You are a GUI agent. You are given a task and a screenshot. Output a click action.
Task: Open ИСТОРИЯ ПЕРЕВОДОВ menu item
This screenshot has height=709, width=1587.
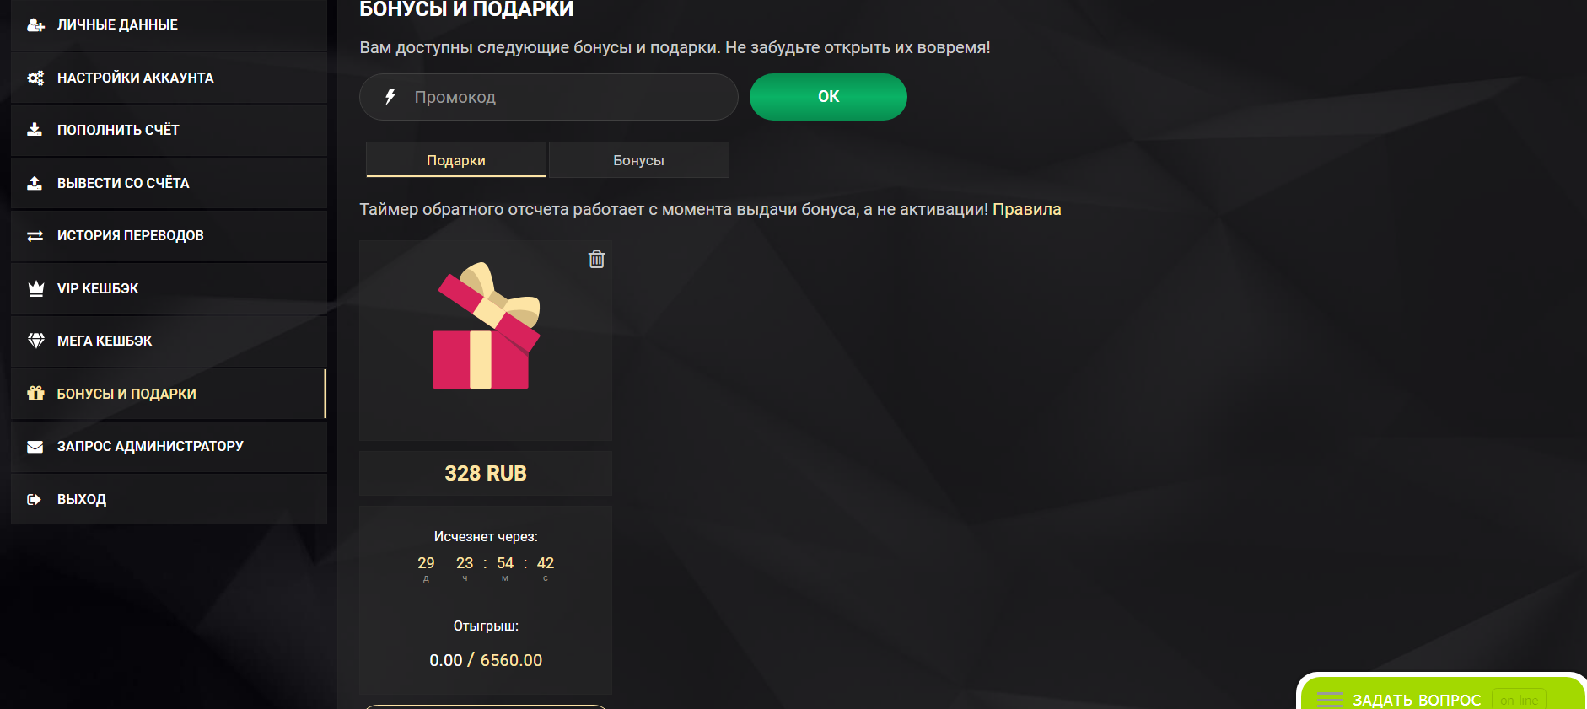click(x=169, y=236)
